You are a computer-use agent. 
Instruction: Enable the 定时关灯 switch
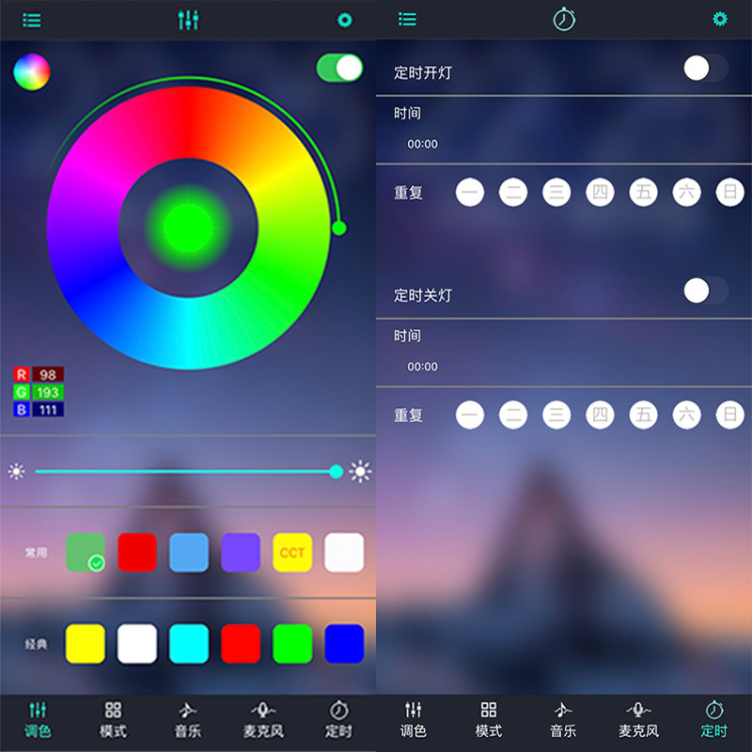(x=706, y=290)
